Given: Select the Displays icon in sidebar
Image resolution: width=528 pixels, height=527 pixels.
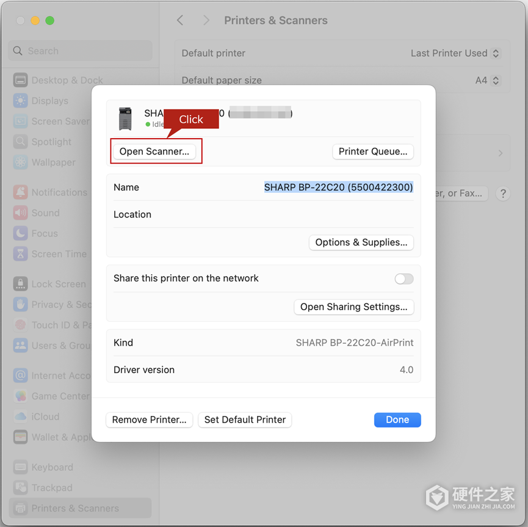Looking at the screenshot, I should [x=21, y=101].
